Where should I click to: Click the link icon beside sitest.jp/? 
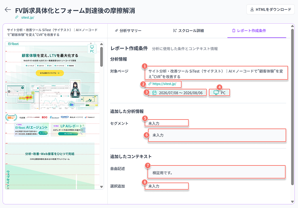17,17
